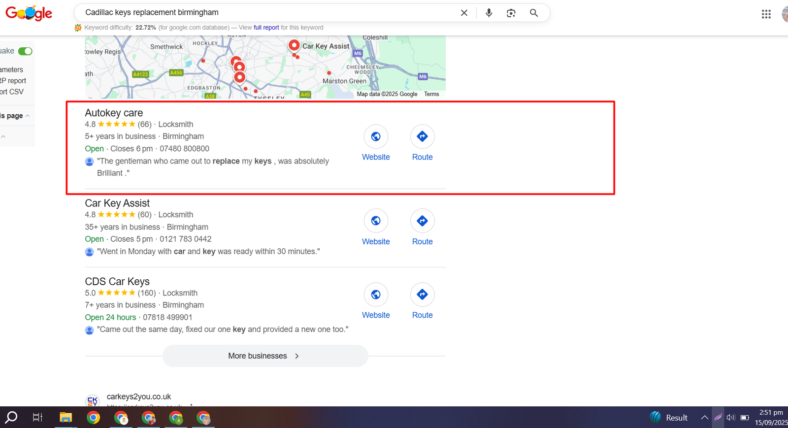Click into the Google search box
The image size is (788, 428).
tap(266, 13)
